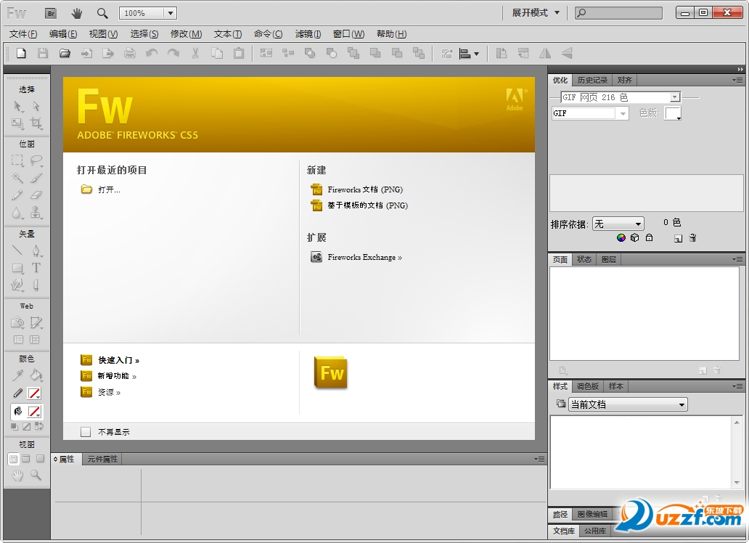Open the 文件(F) menu
The width and height of the screenshot is (749, 543).
23,34
